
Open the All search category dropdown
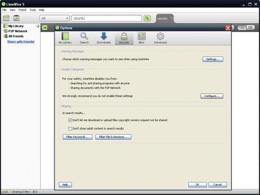tap(54, 18)
